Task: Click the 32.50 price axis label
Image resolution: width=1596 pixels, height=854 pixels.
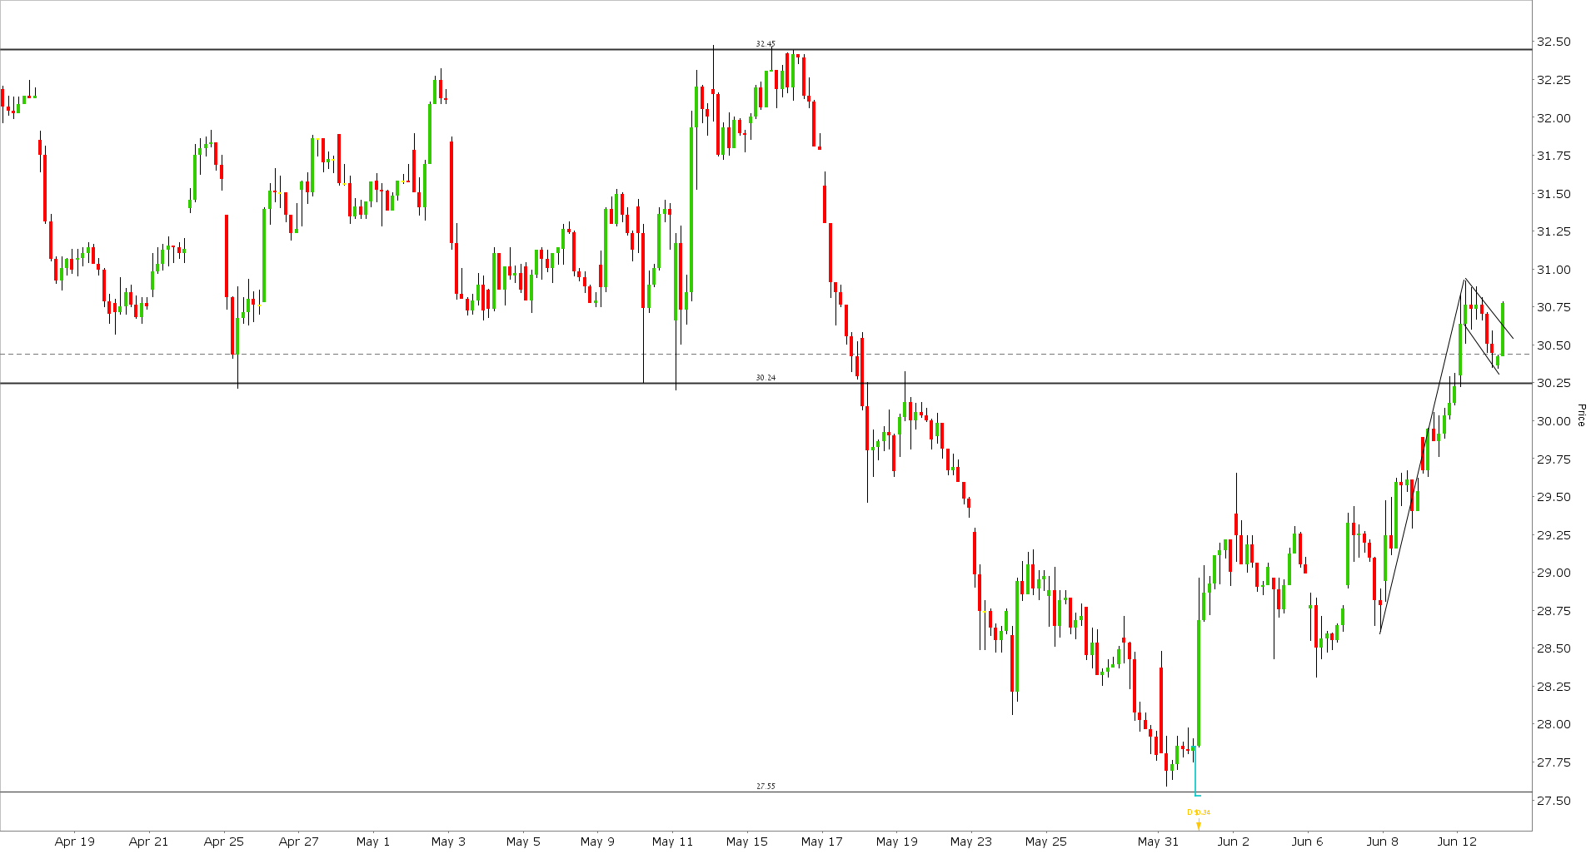Action: (1554, 42)
